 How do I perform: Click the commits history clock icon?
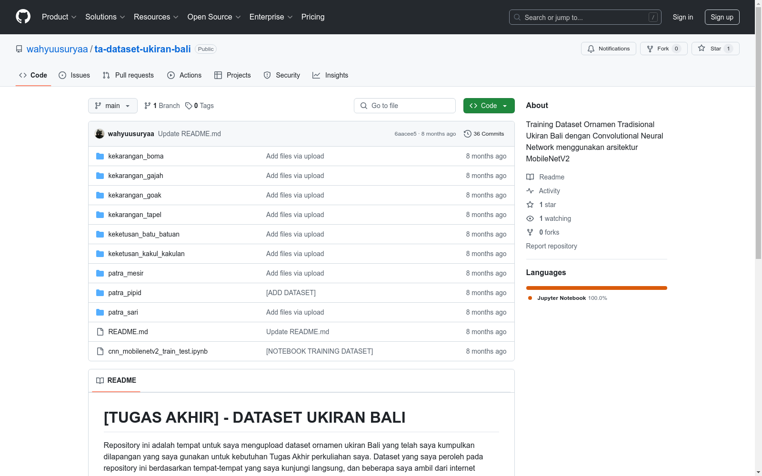(468, 134)
